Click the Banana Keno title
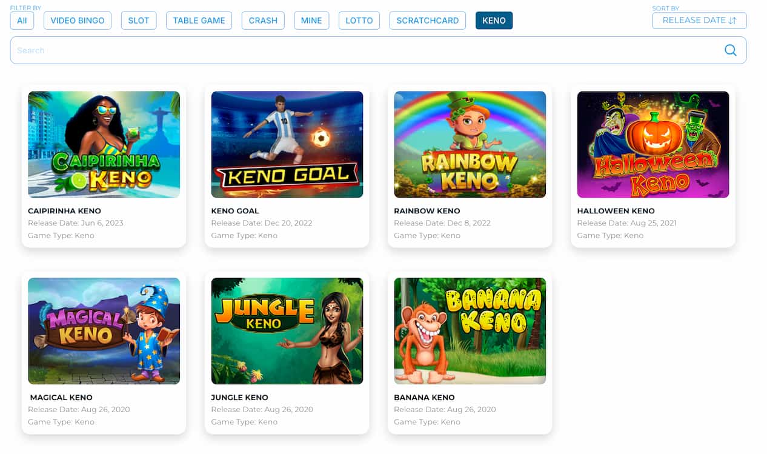The height and width of the screenshot is (454, 767). tap(424, 398)
